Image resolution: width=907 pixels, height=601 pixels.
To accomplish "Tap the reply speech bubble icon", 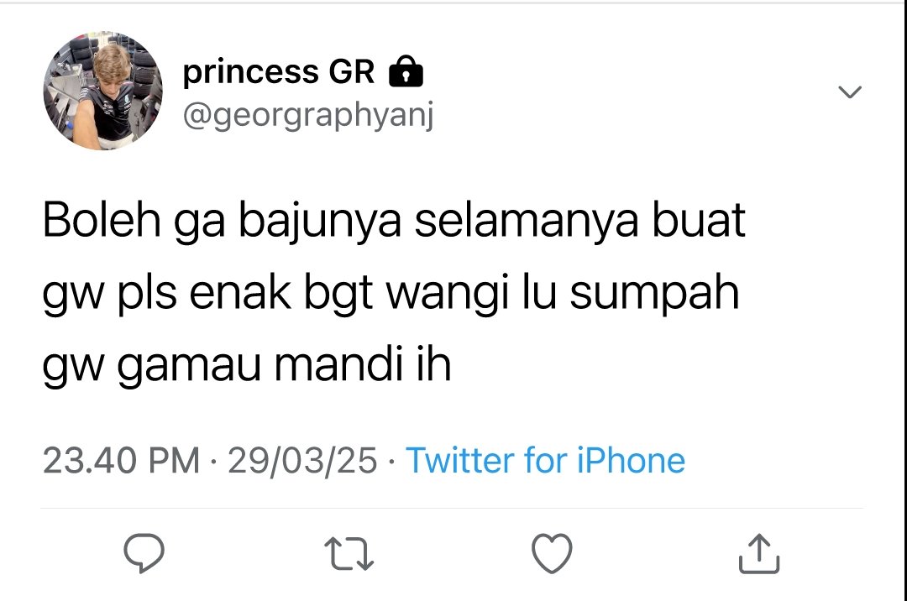I will pos(144,553).
